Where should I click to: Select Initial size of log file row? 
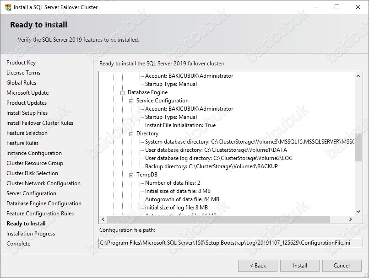176,208
